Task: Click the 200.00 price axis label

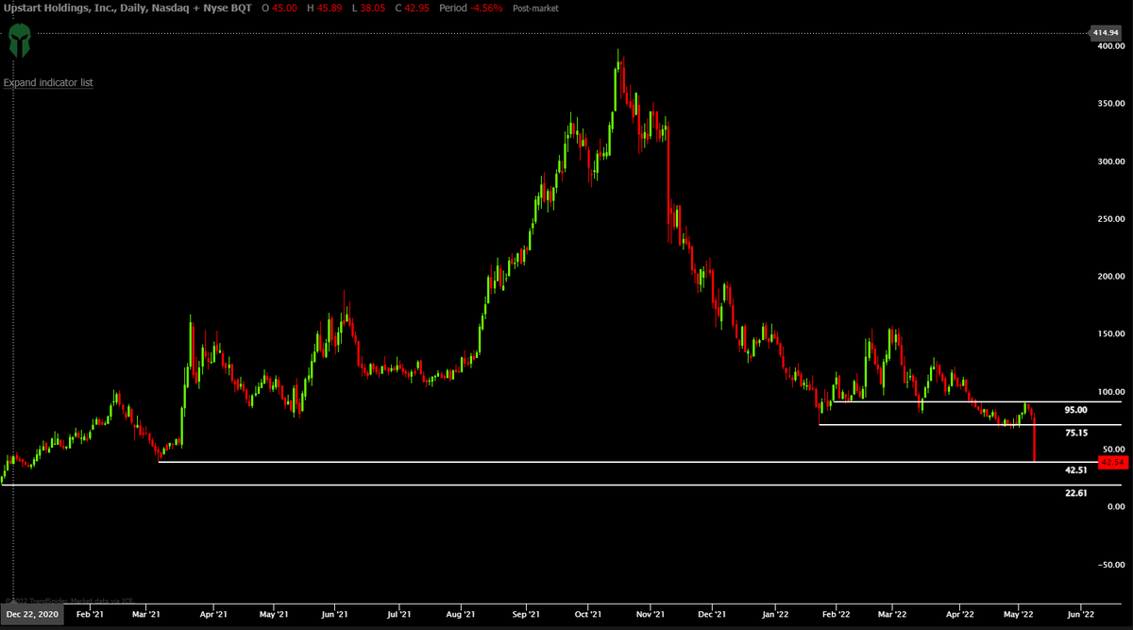Action: 1109,277
